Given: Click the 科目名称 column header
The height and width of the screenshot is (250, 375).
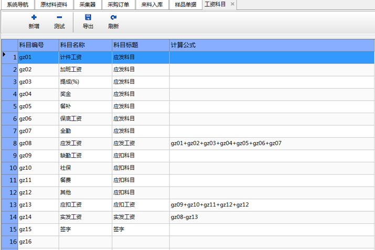Looking at the screenshot, I should coord(85,45).
